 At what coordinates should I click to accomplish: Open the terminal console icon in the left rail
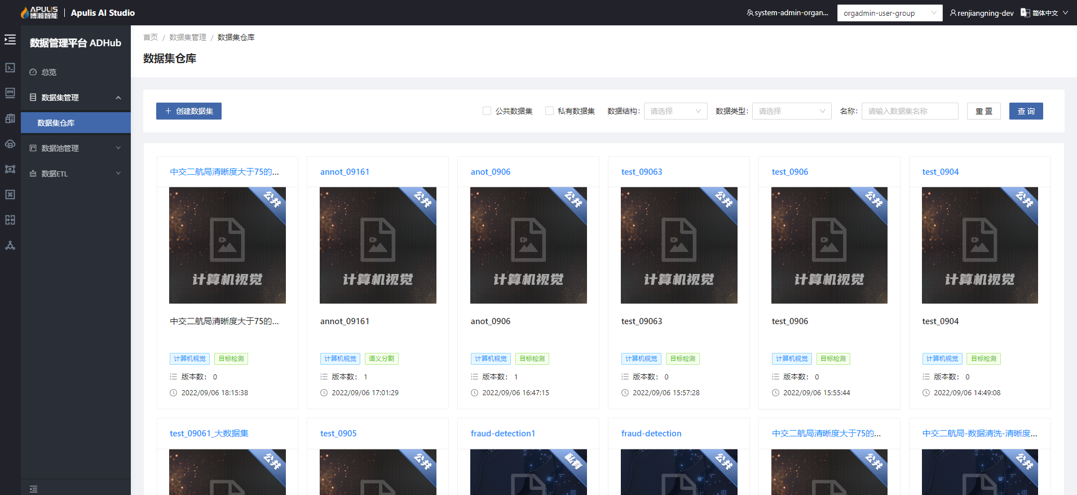[x=10, y=68]
